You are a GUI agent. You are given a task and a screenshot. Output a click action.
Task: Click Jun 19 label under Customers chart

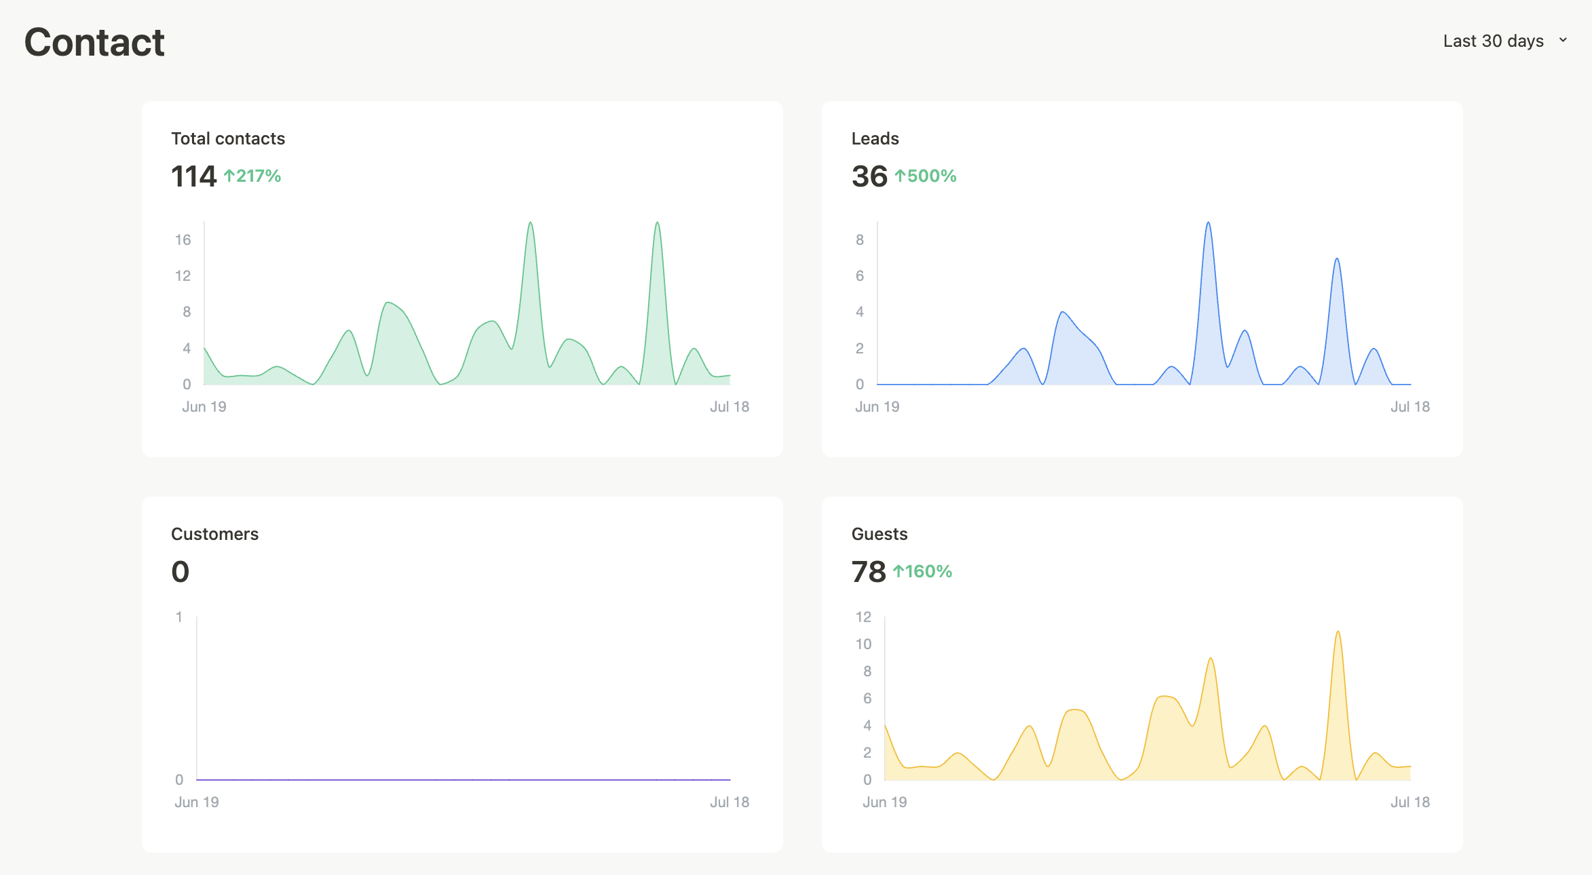197,802
